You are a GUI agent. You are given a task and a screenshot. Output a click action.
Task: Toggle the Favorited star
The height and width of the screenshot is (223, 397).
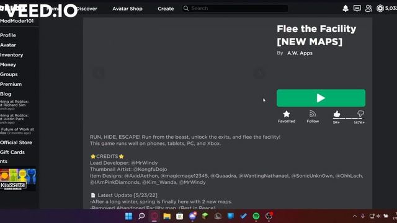pos(287,114)
